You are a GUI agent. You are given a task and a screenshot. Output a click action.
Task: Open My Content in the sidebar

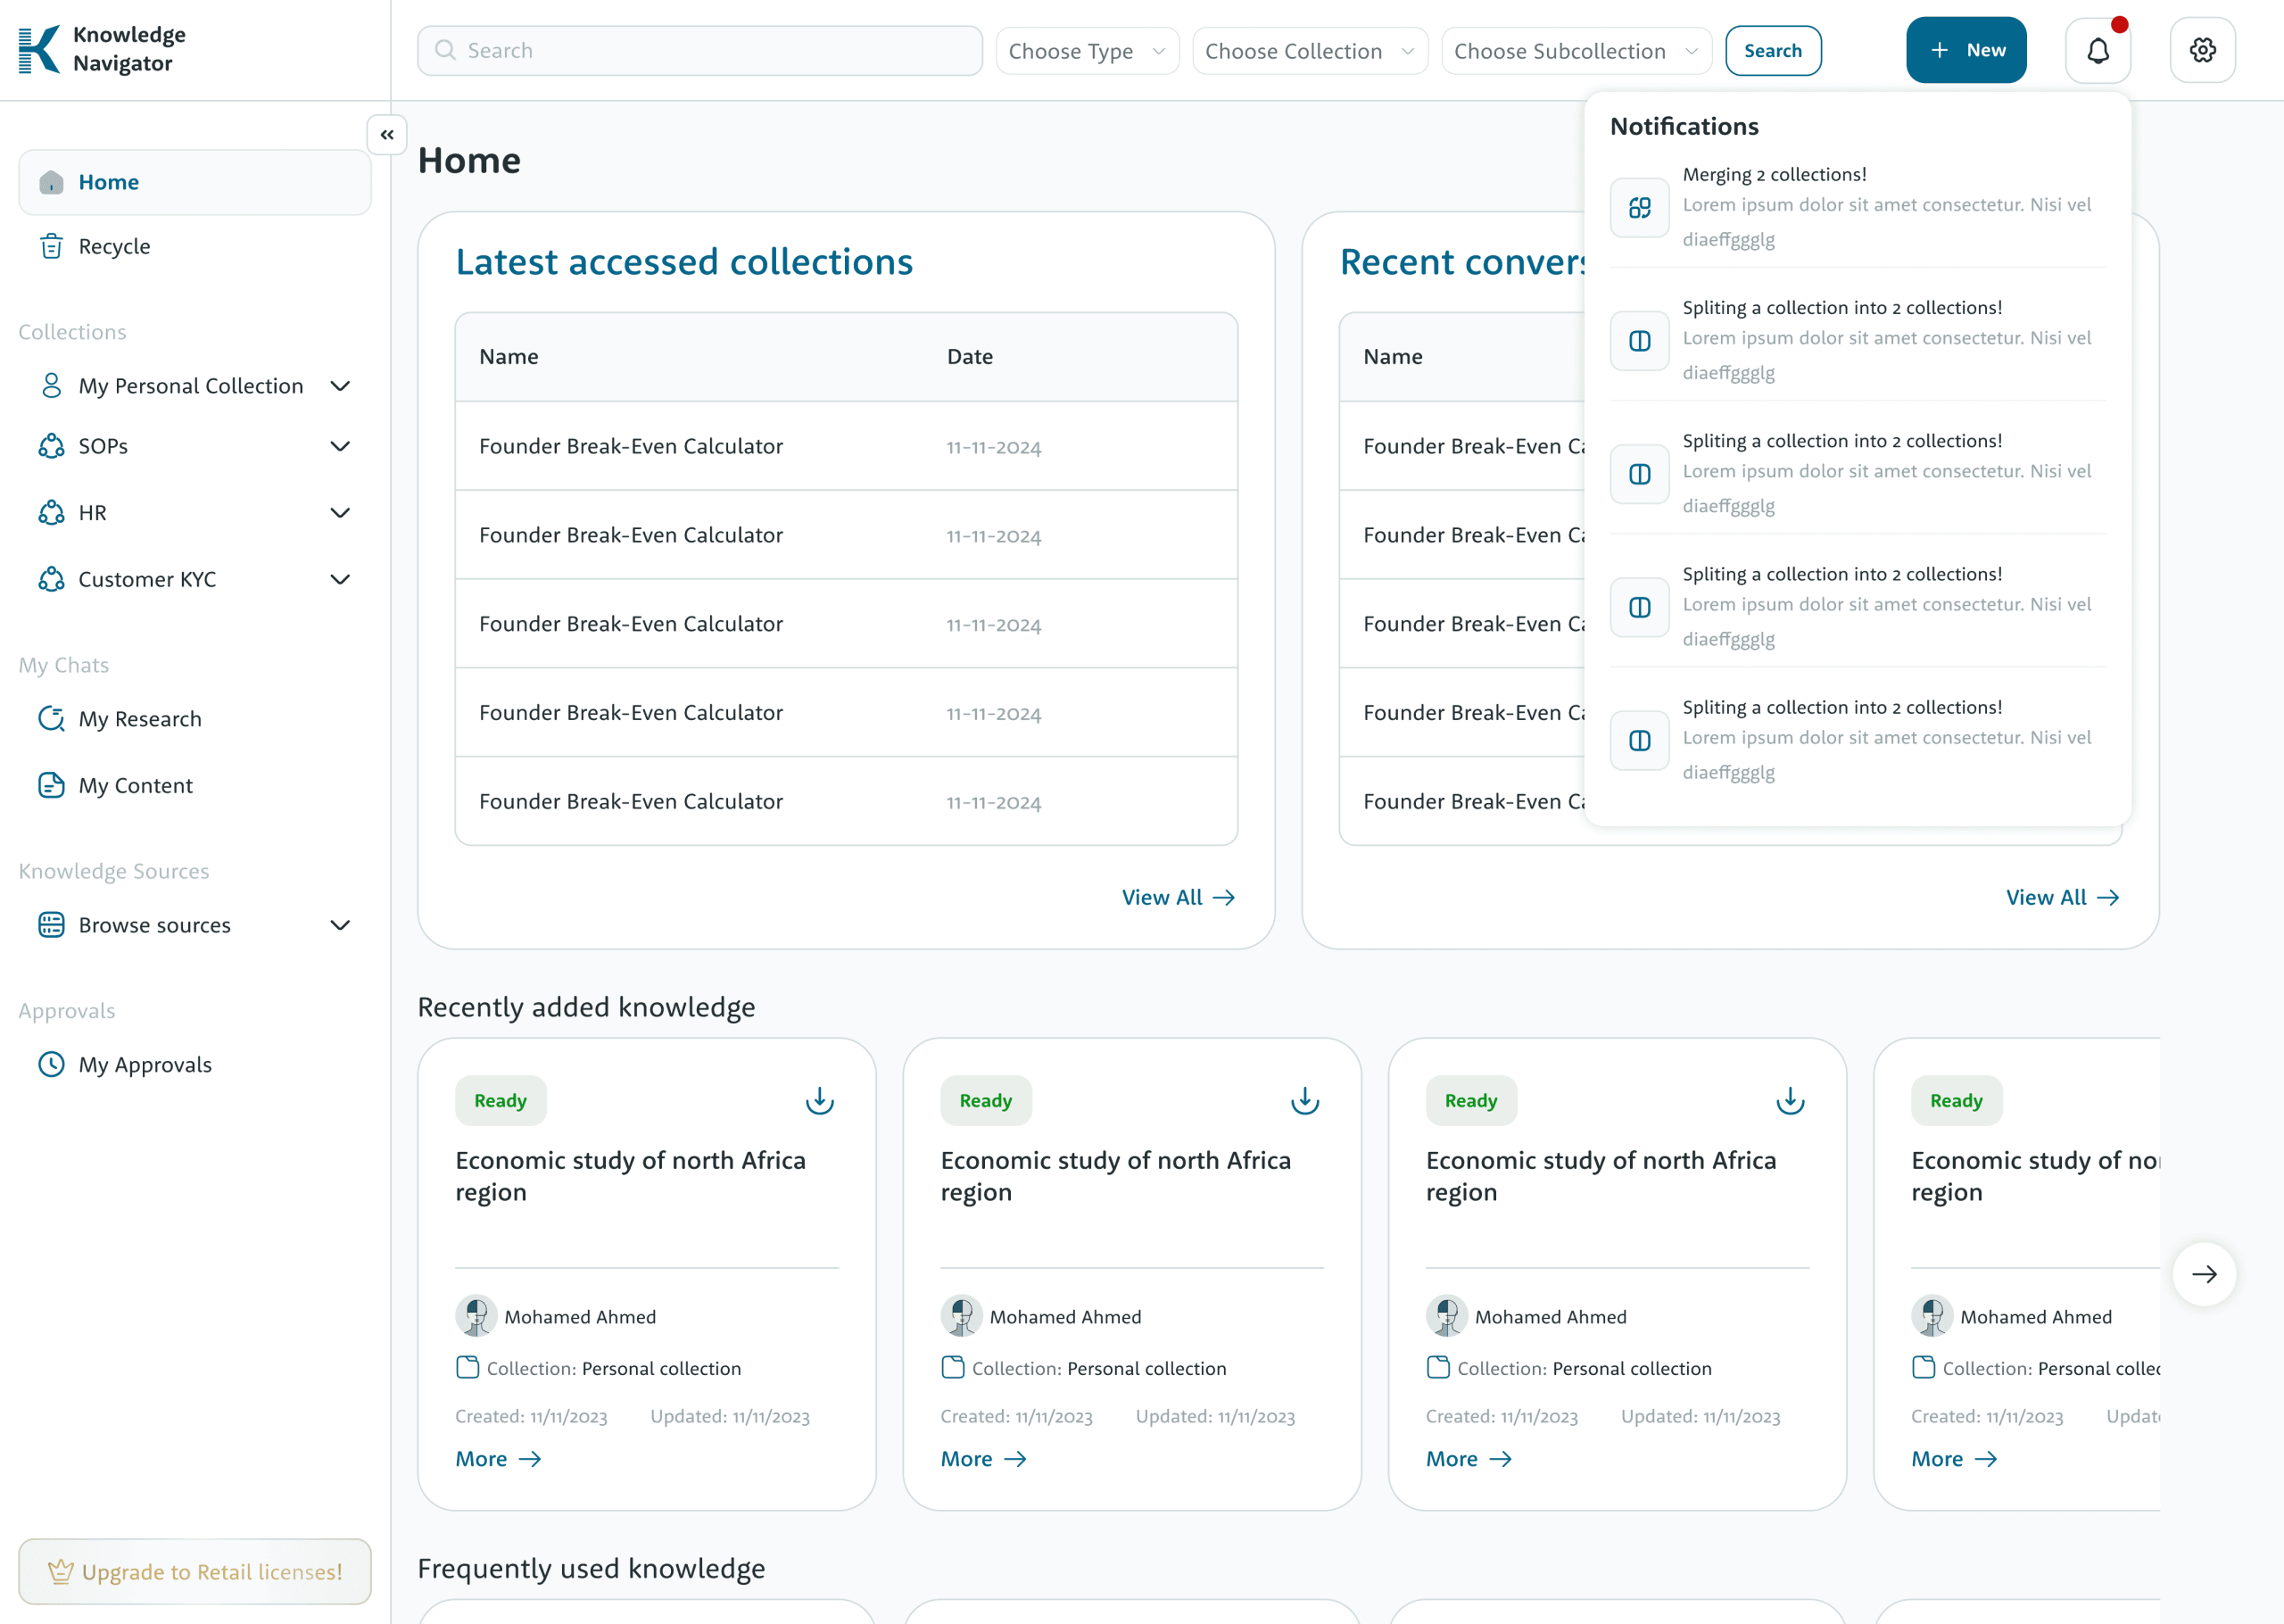coord(135,785)
